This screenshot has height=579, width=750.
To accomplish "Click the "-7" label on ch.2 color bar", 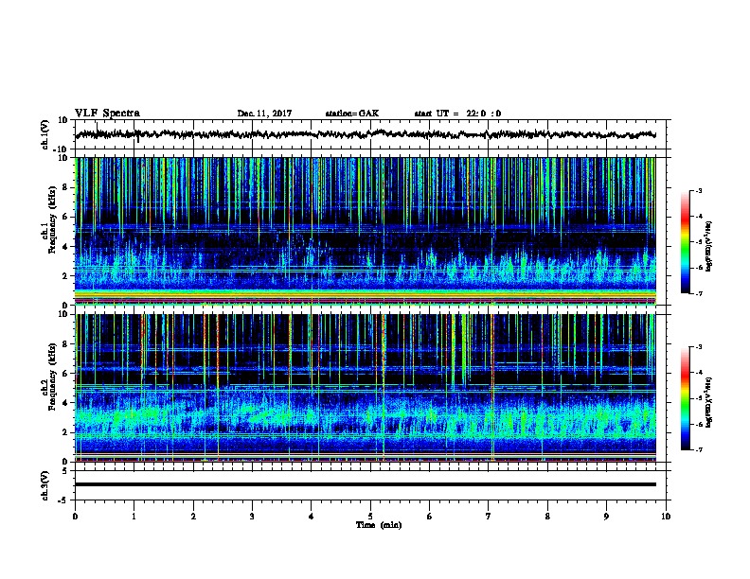I will point(698,449).
